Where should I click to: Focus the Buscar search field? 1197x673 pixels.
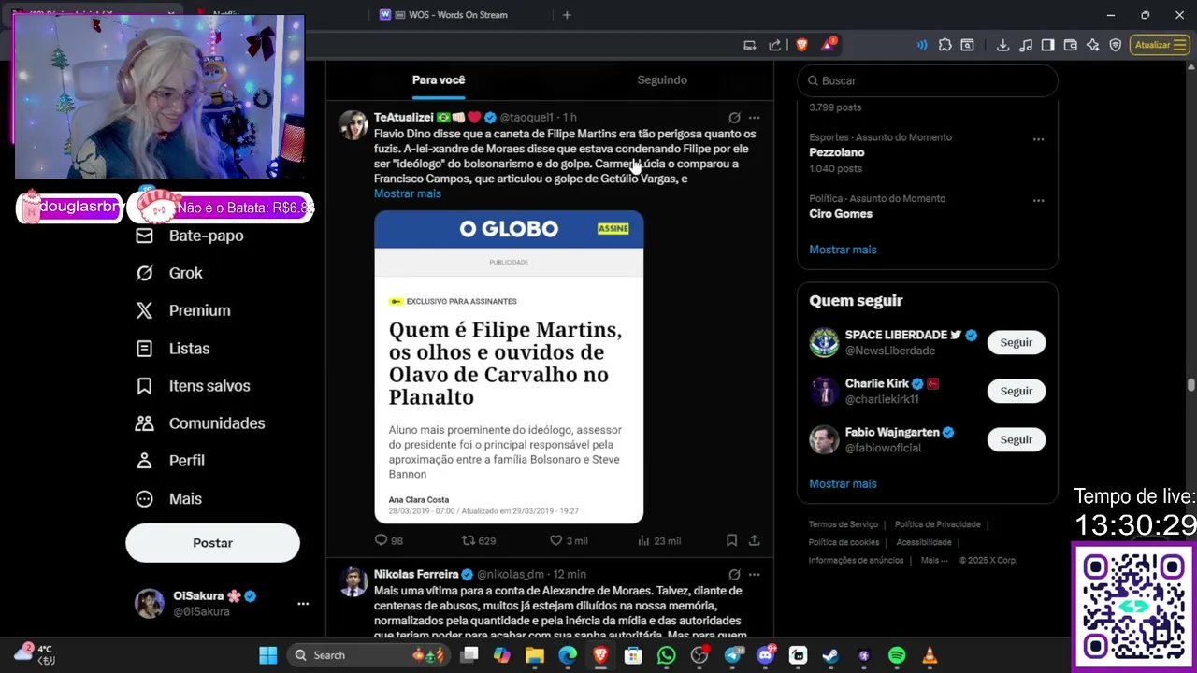[x=928, y=80]
